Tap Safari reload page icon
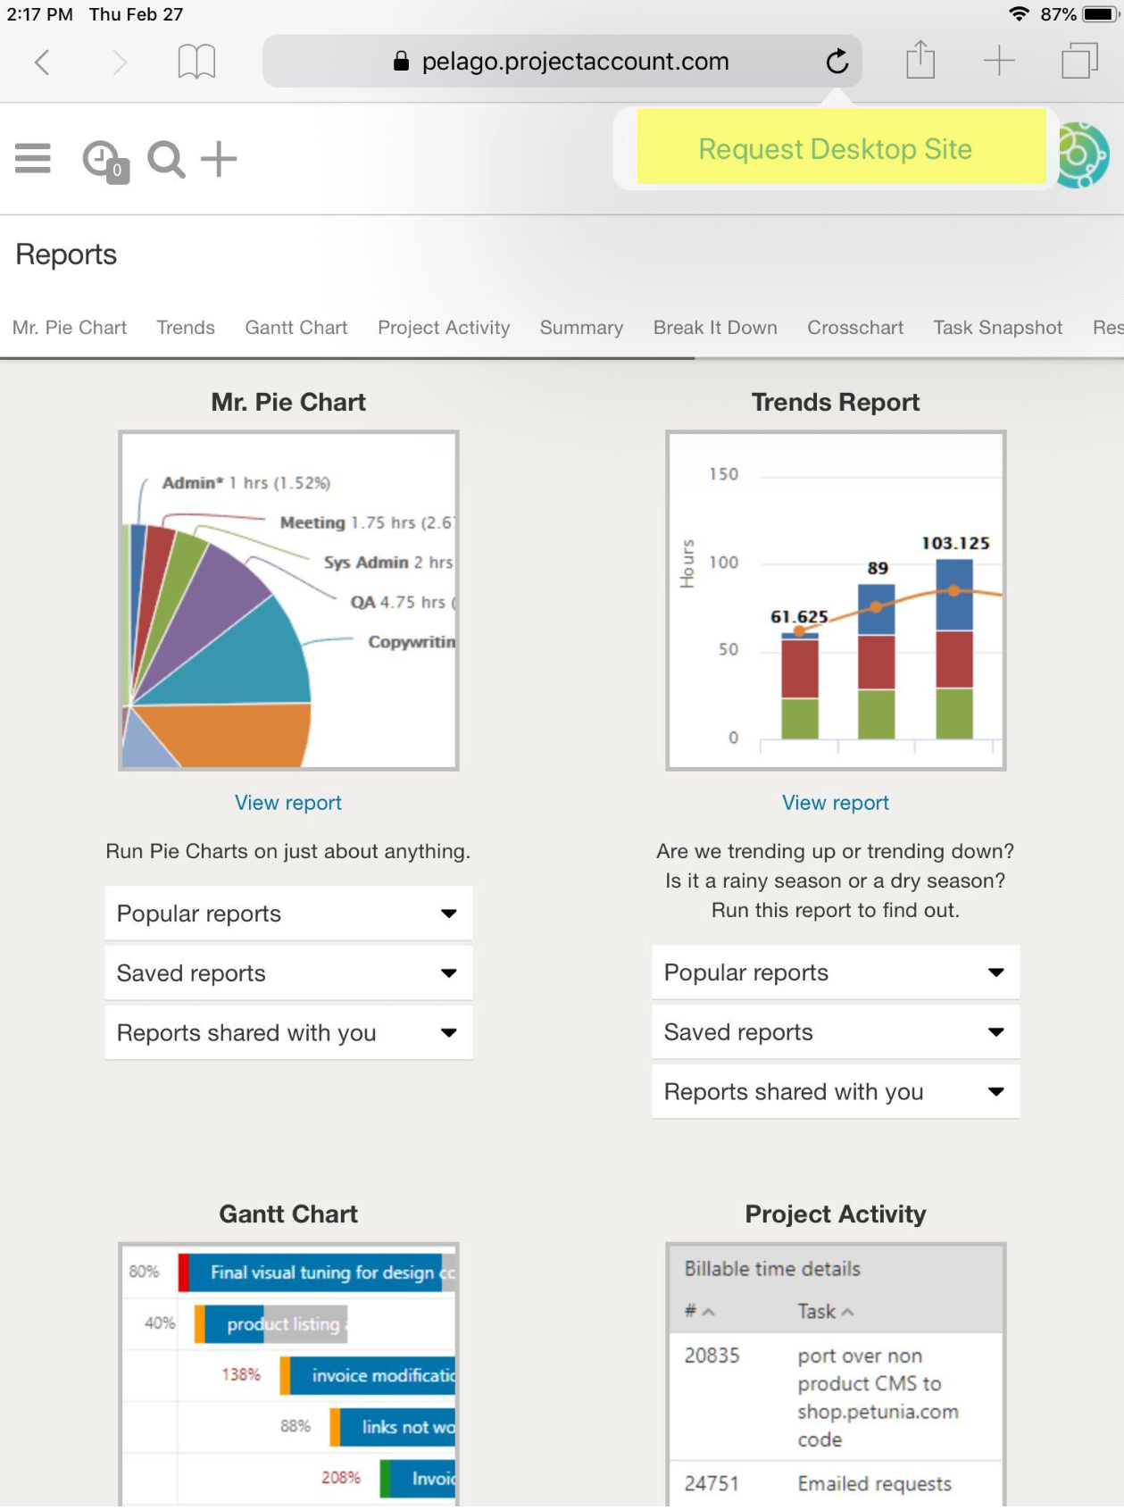This screenshot has height=1510, width=1124. tap(837, 62)
